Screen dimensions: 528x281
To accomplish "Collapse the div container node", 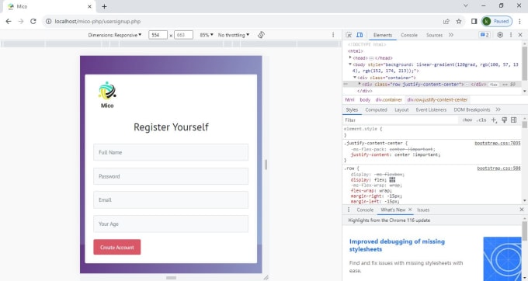I will click(355, 78).
